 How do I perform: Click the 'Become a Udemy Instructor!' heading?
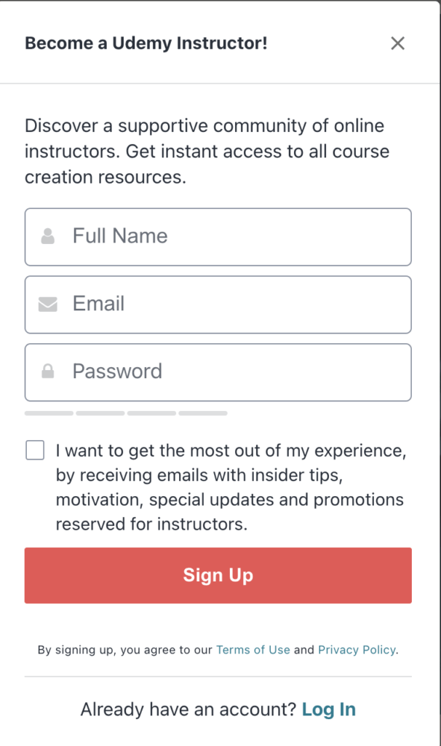146,44
